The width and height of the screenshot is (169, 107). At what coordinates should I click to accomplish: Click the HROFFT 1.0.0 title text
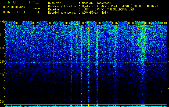coord(21,2)
